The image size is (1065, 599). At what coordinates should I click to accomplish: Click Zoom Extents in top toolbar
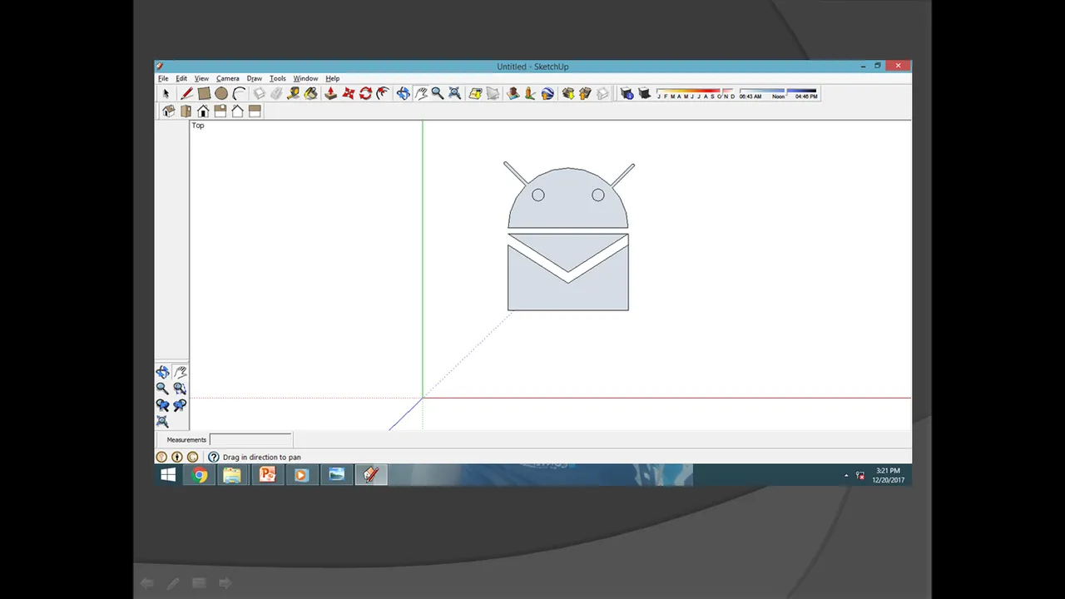(x=455, y=94)
